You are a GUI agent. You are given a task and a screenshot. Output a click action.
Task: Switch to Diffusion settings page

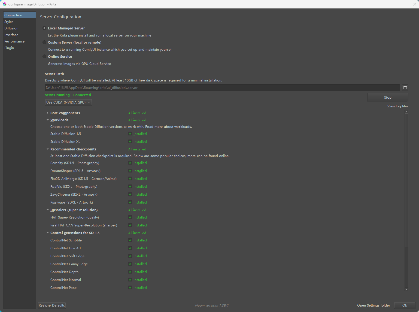[x=20, y=28]
